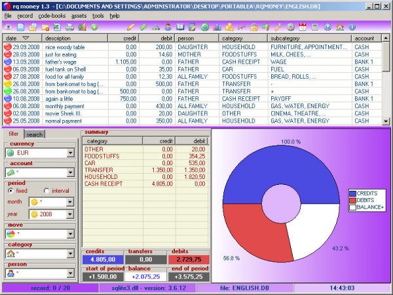Click the calculator icon in the toolbar

point(315,27)
